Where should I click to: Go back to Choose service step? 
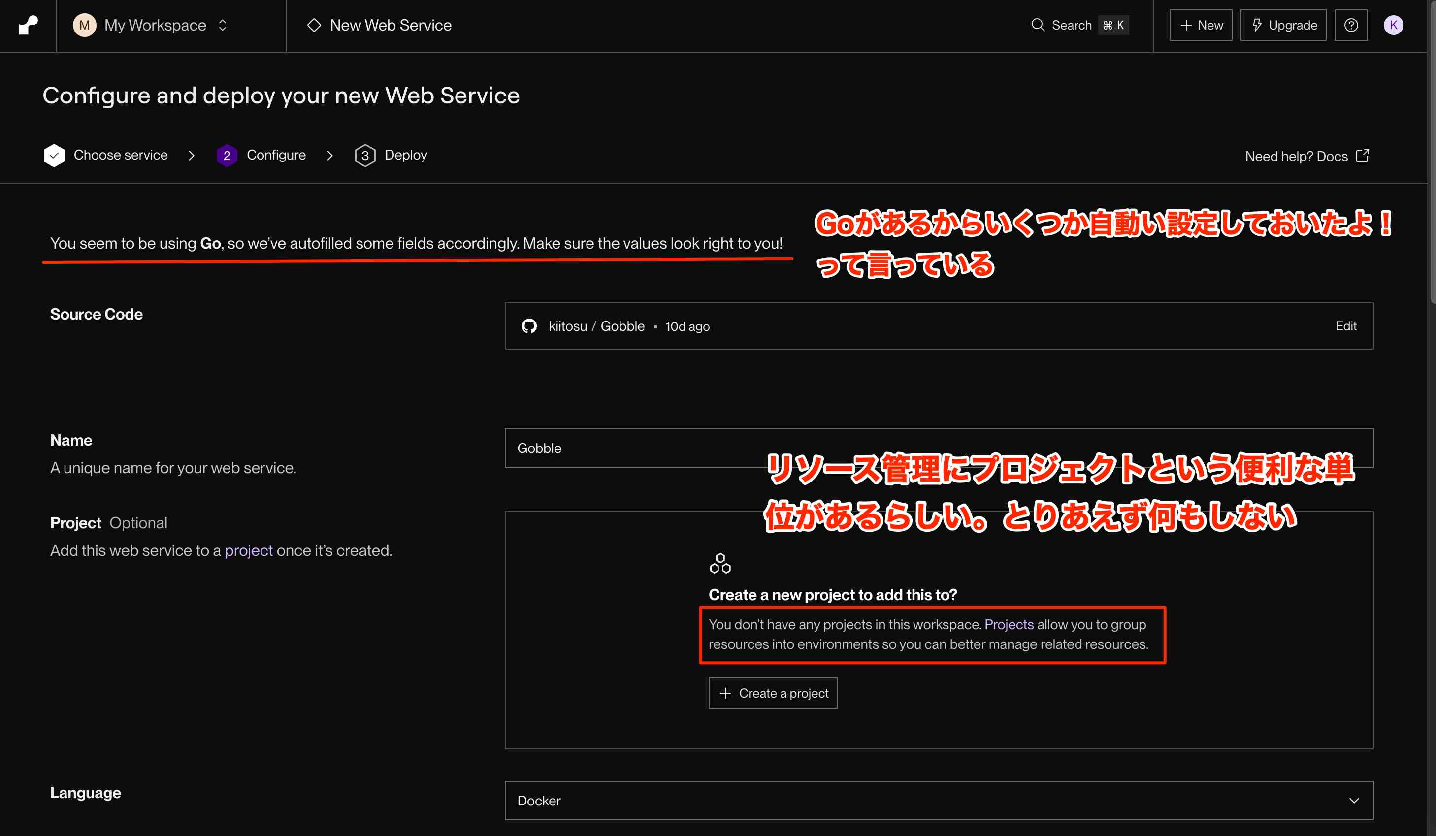pyautogui.click(x=120, y=155)
